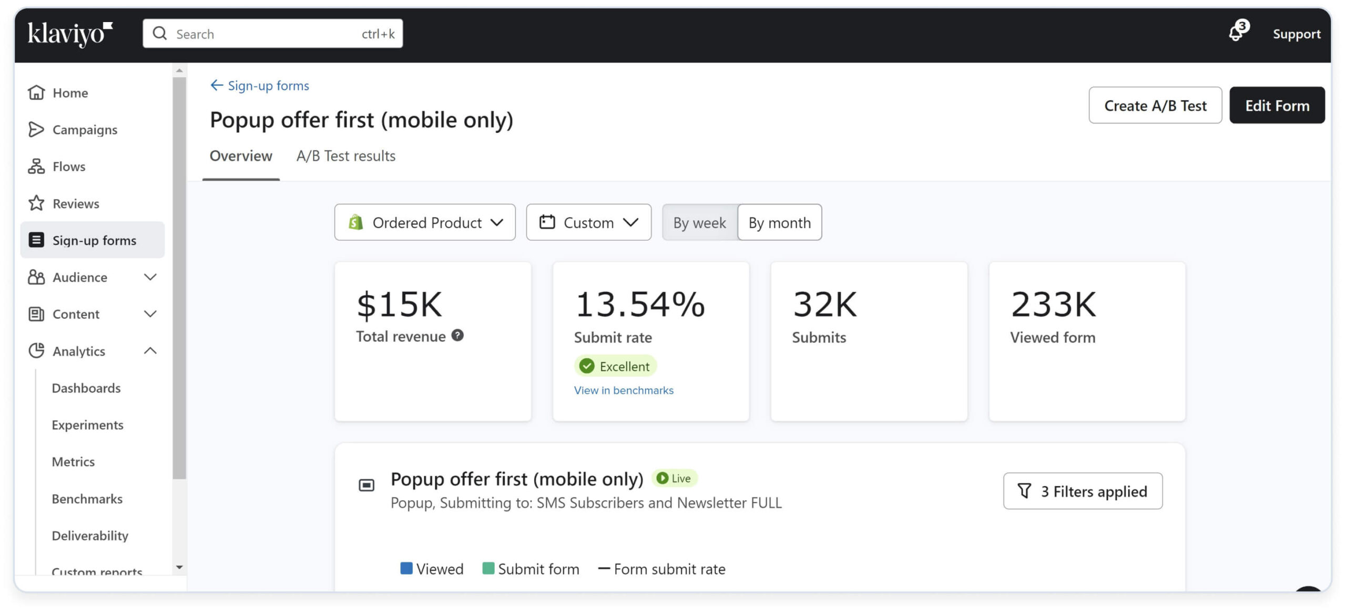
Task: Open Campaigns via the paper-plane icon
Action: 36,129
